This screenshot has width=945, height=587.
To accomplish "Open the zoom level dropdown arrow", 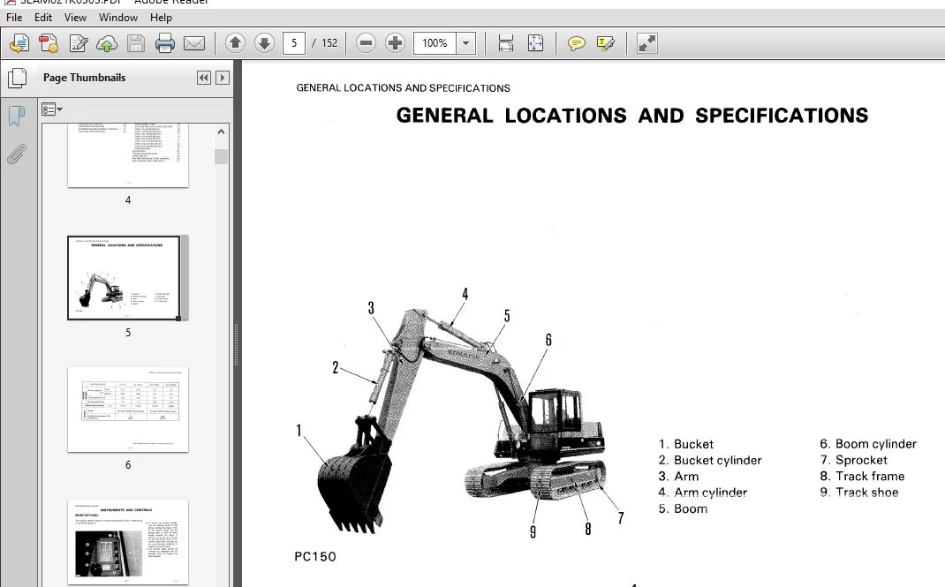I will [465, 43].
